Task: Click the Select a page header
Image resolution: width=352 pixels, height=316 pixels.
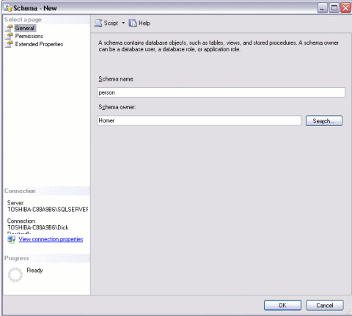Action: [x=23, y=20]
